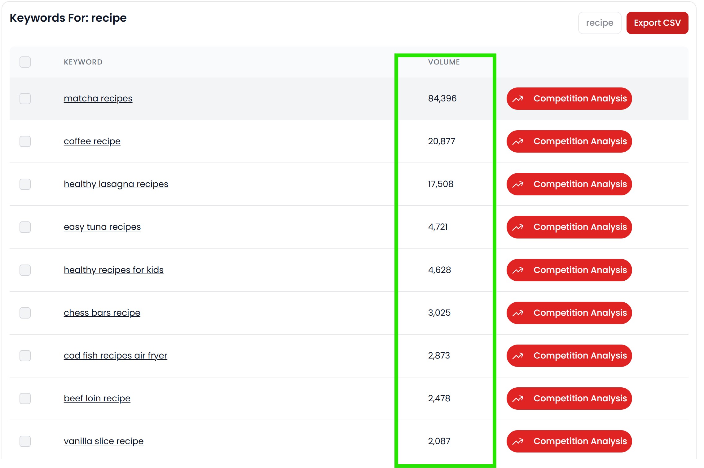Select the beef loin recipe checkbox
Viewport: 704px width, 468px height.
pyautogui.click(x=25, y=399)
